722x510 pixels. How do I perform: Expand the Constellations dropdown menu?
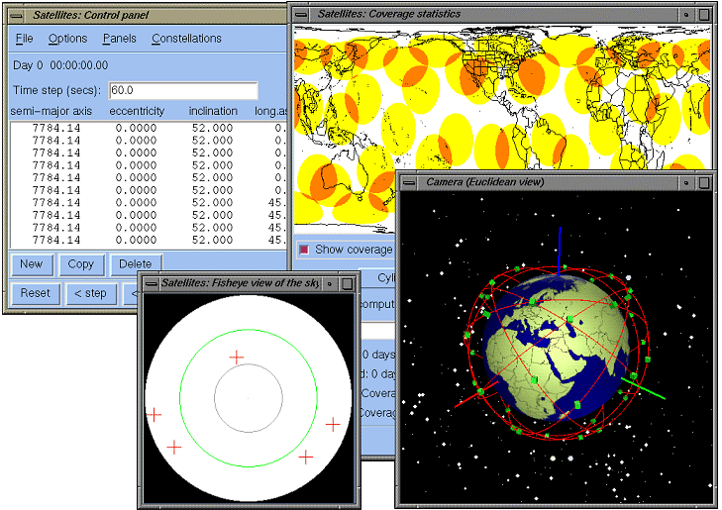tap(186, 39)
